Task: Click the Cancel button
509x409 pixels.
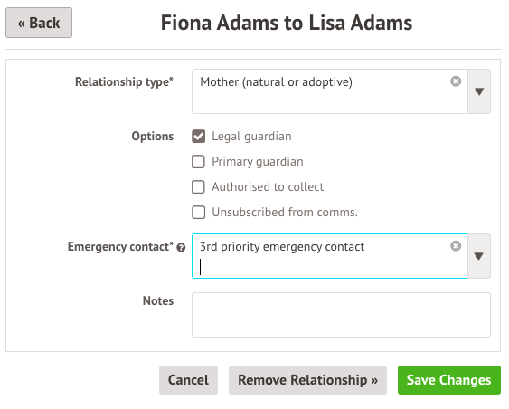Action: (188, 380)
